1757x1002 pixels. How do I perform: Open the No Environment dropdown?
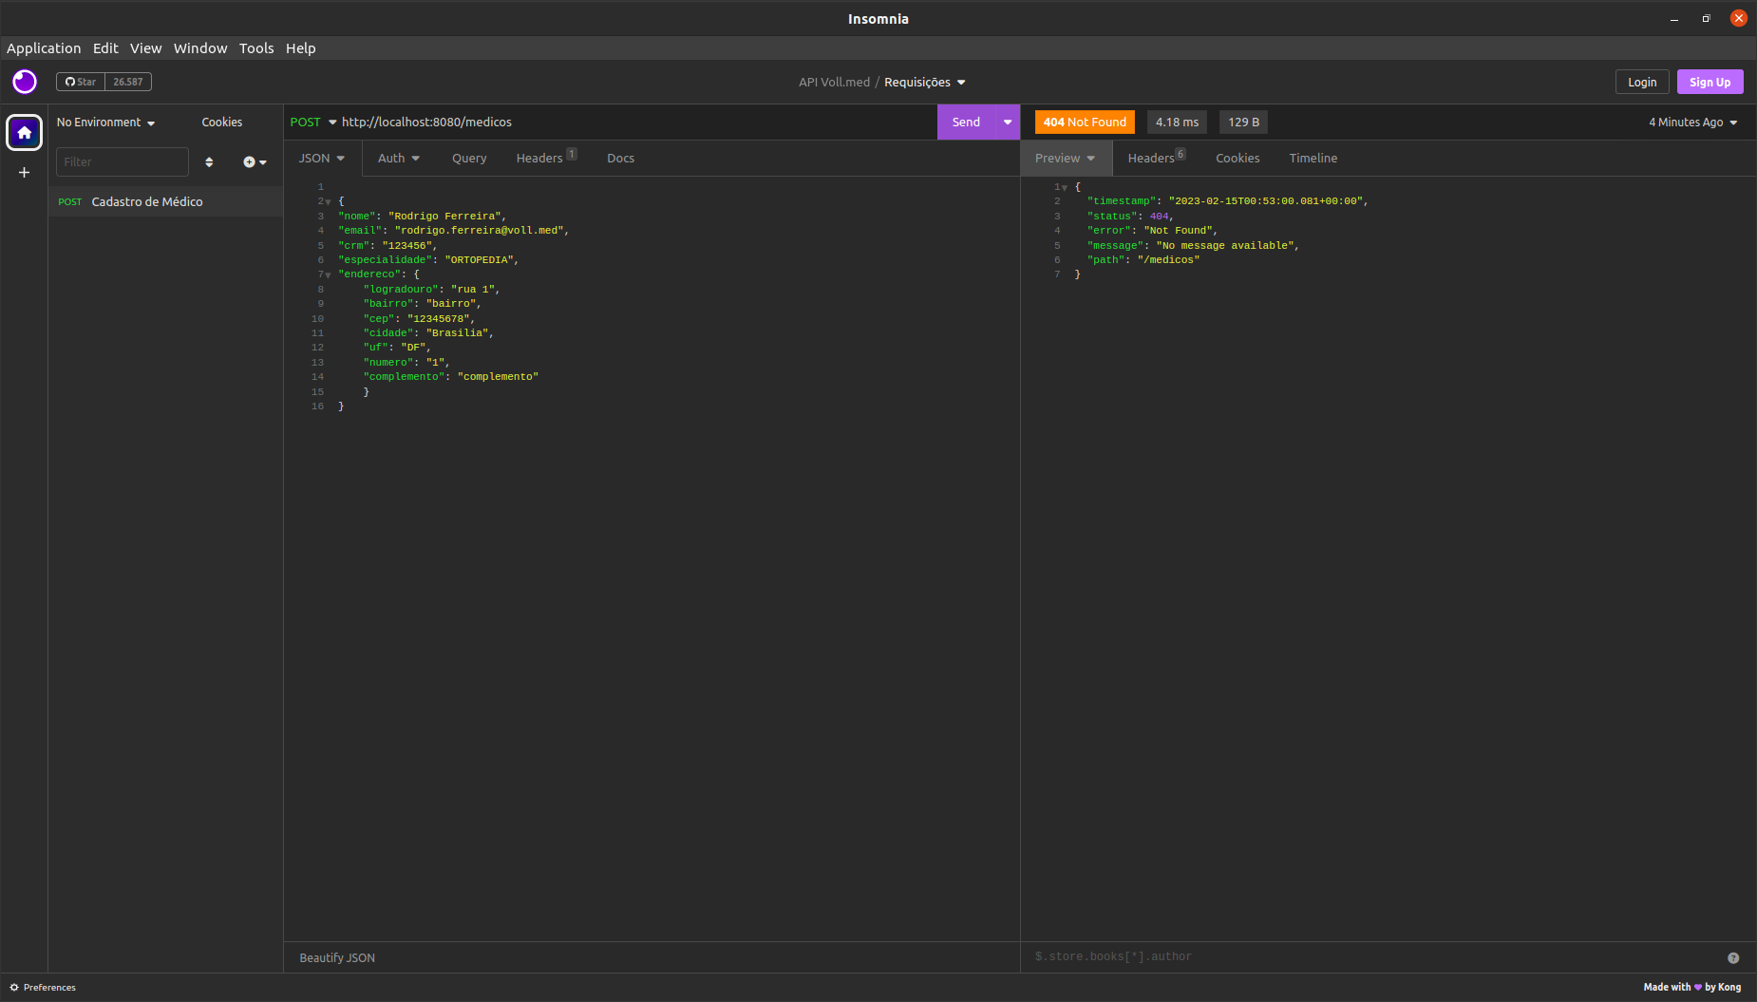105,123
